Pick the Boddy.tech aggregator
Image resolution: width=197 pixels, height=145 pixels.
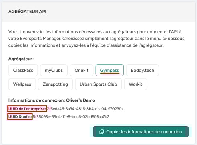[142, 70]
